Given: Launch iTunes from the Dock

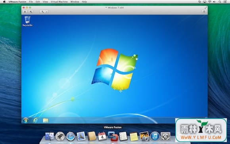Looking at the screenshot, I should (155, 136).
